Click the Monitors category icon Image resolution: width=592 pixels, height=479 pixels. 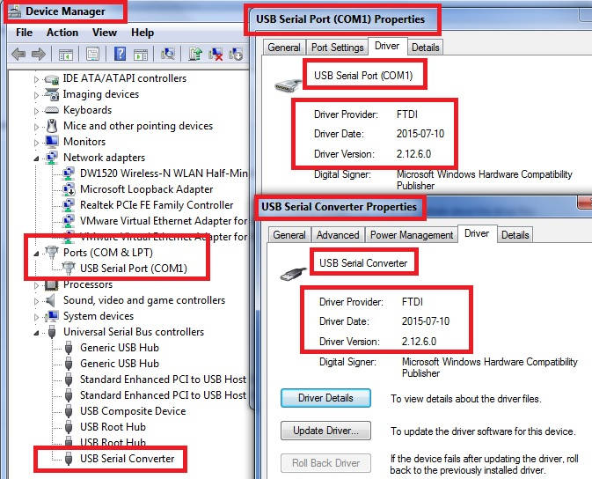[x=52, y=142]
